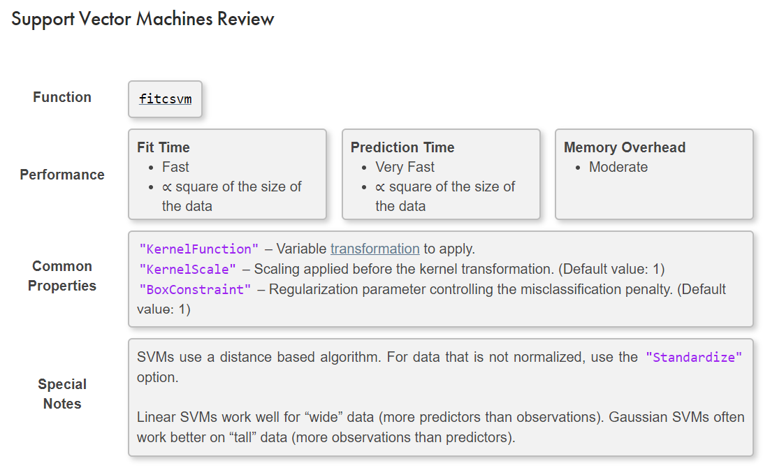770x468 pixels.
Task: Select the "KernelScale" property name
Action: click(x=187, y=269)
